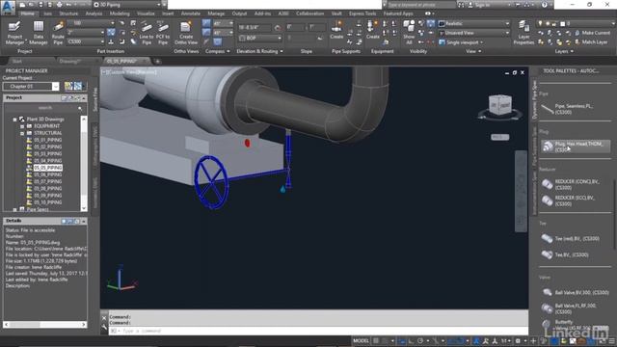
Task: Select REDUCER (ECC) BV palette item
Action: pyautogui.click(x=575, y=200)
